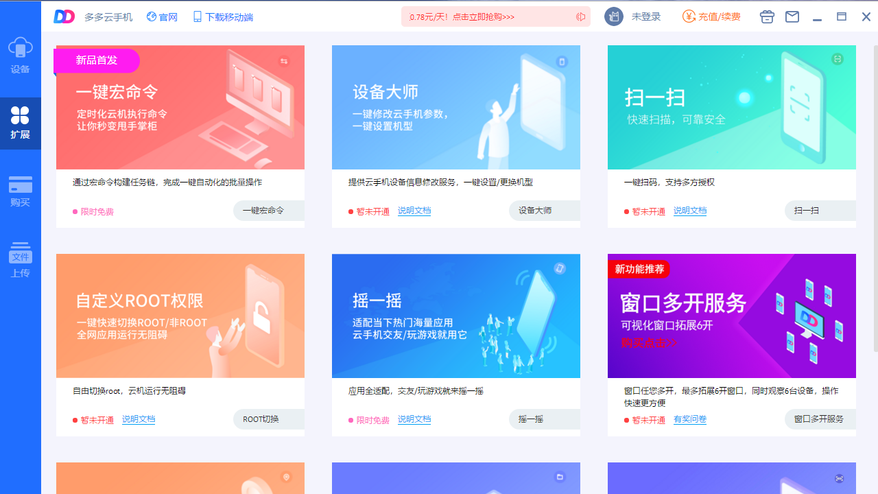Click the folder icon on bottom-middle card
878x494 pixels.
click(560, 477)
